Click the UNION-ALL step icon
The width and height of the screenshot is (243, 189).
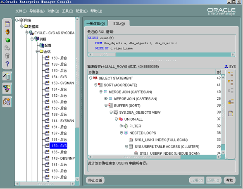click(x=121, y=119)
